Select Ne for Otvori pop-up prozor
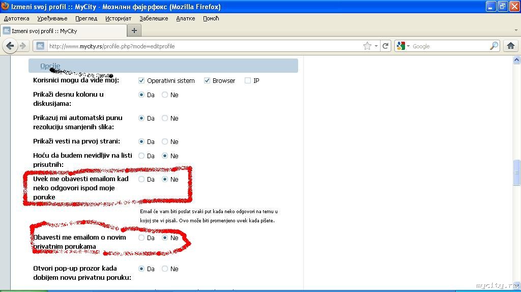This screenshot has height=292, width=521. 165,269
